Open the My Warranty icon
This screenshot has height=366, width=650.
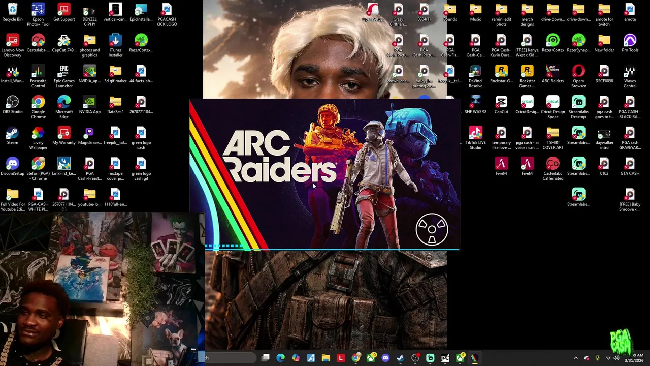[64, 136]
